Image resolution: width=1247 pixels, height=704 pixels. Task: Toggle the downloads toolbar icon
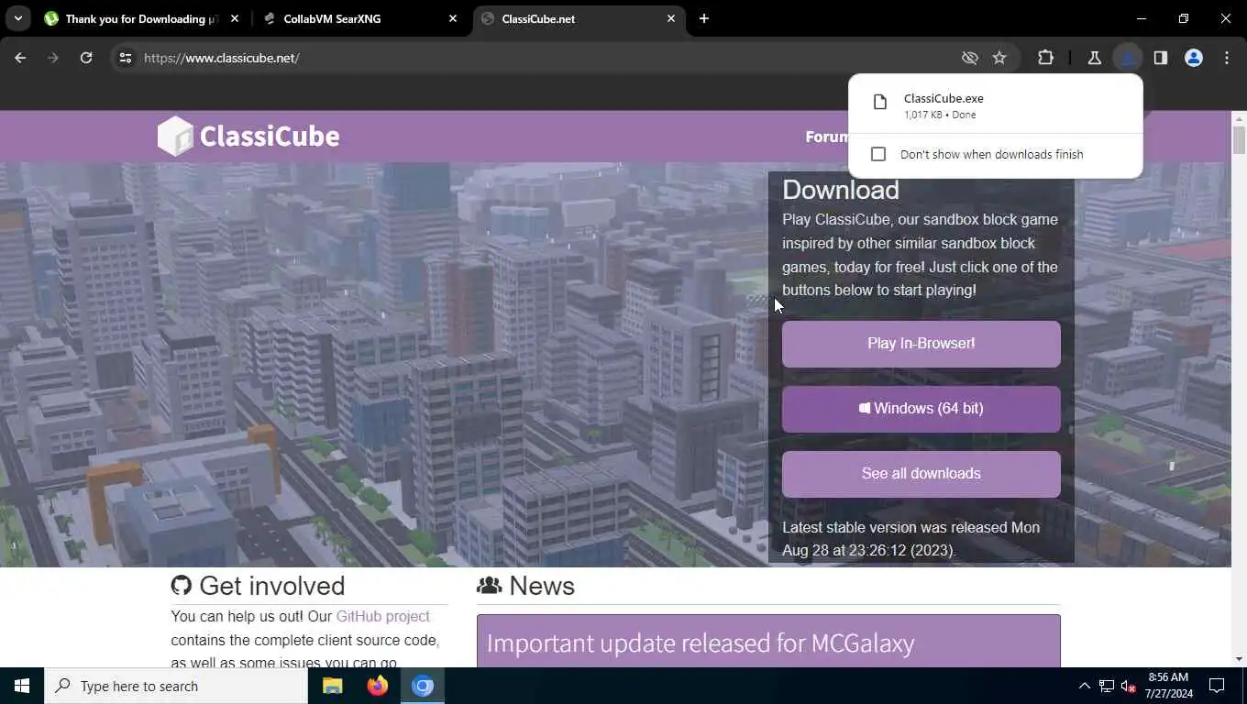(x=1127, y=58)
